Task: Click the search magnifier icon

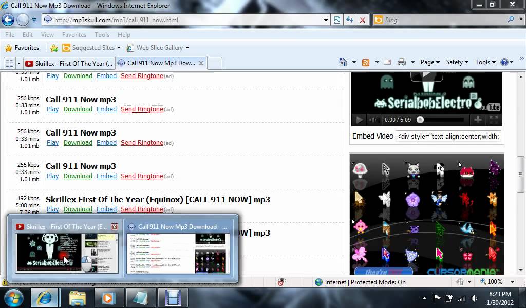Action: (x=511, y=20)
